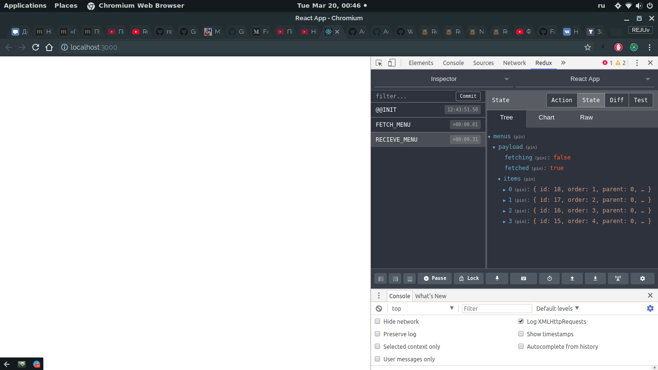Show more DevTools tabs with the chevron

pyautogui.click(x=563, y=63)
